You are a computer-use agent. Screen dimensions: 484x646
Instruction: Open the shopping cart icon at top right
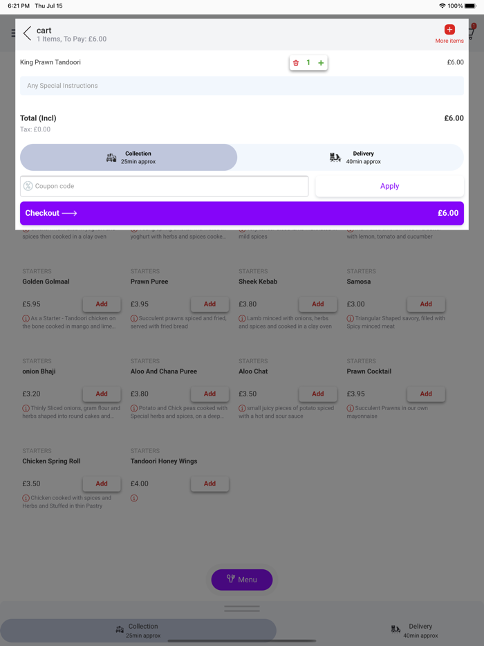point(471,33)
